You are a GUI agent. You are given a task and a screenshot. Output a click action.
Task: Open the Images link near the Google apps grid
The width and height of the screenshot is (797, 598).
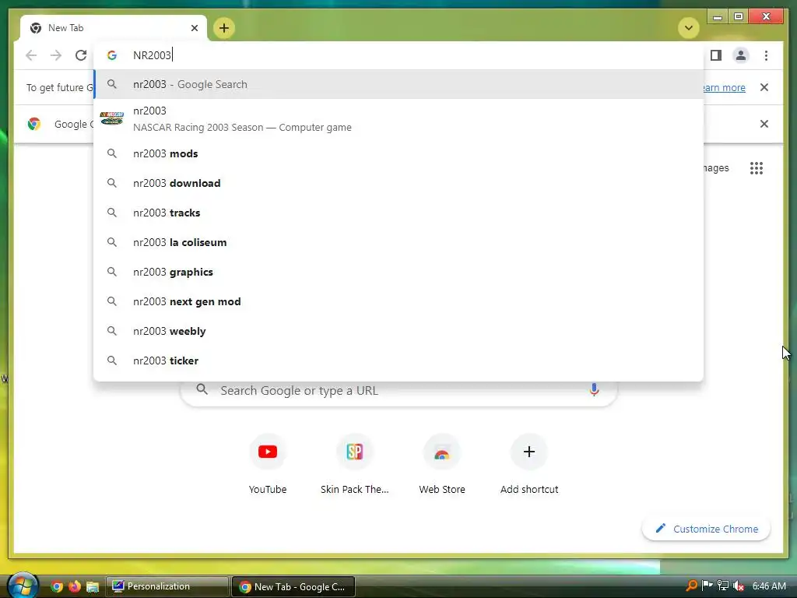click(716, 168)
